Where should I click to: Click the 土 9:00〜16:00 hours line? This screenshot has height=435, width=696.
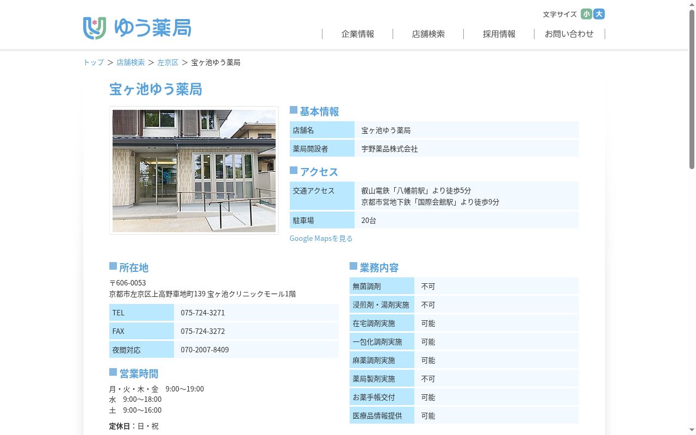coord(135,410)
